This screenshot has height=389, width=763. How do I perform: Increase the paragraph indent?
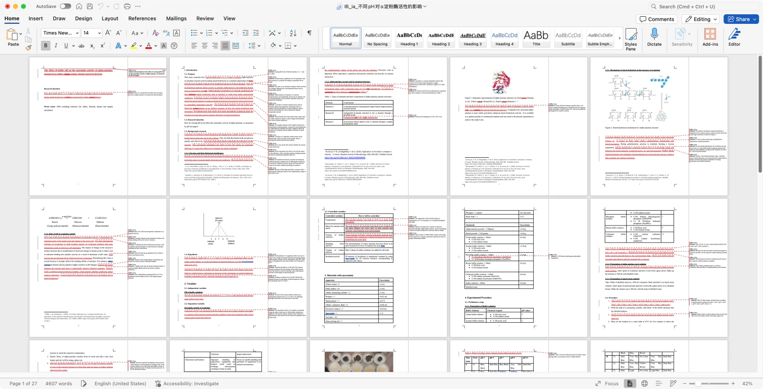point(256,33)
